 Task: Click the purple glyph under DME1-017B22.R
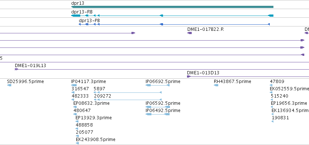coord(190,33)
